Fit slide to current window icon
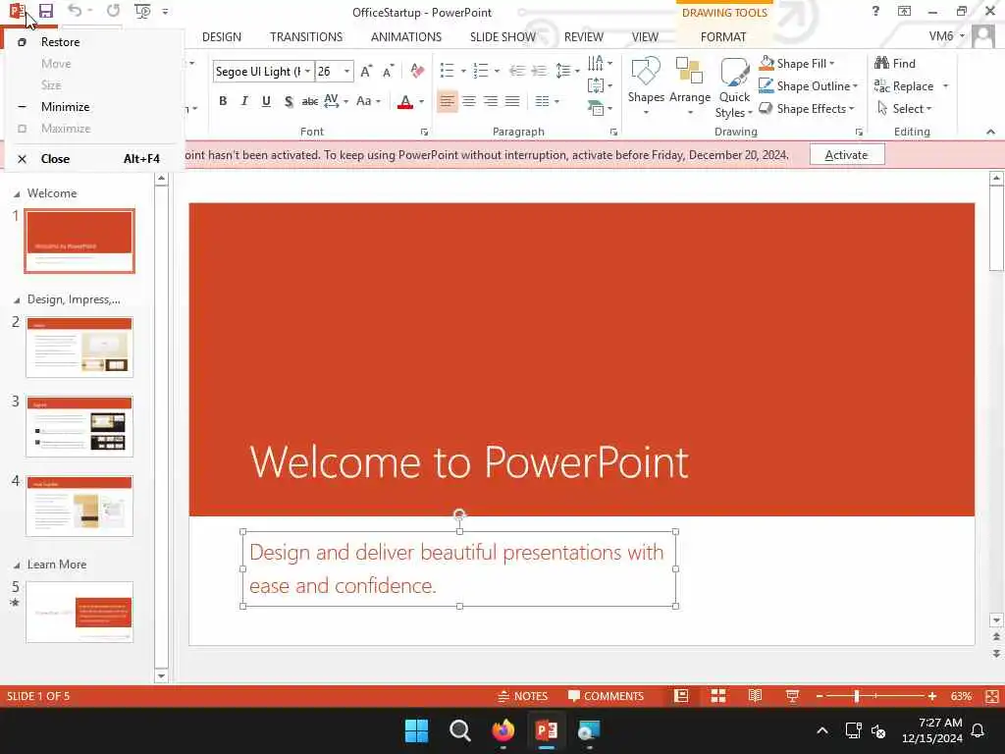The image size is (1005, 754). point(991,696)
